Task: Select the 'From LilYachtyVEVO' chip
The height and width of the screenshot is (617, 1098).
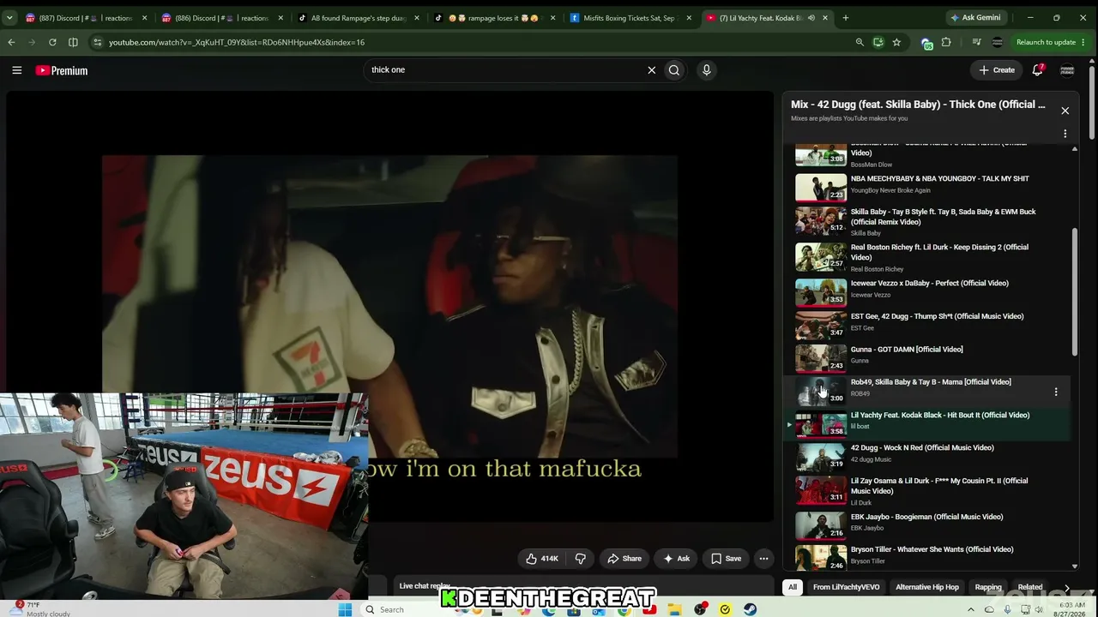Action: 846,587
